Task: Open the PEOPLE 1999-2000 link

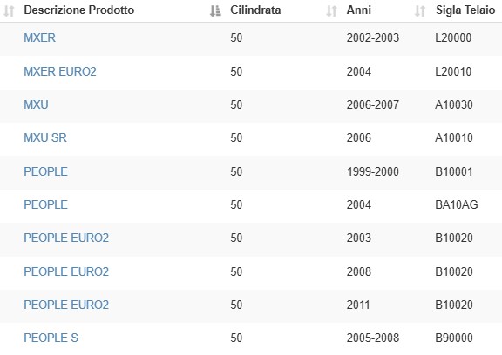Action: pos(46,172)
